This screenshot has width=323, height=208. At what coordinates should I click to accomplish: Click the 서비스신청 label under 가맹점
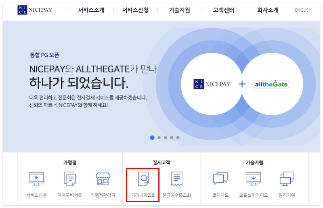tap(36, 195)
